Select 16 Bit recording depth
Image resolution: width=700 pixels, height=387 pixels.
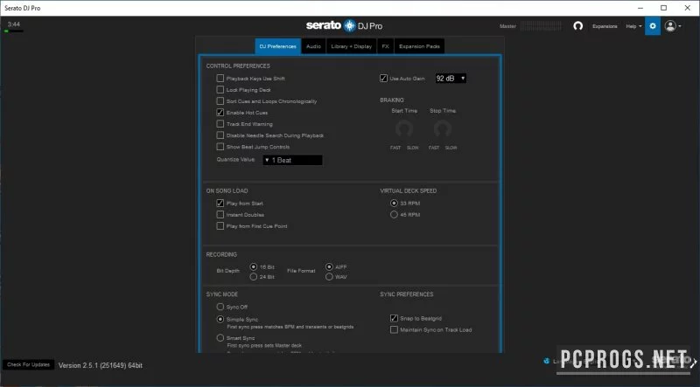point(254,266)
